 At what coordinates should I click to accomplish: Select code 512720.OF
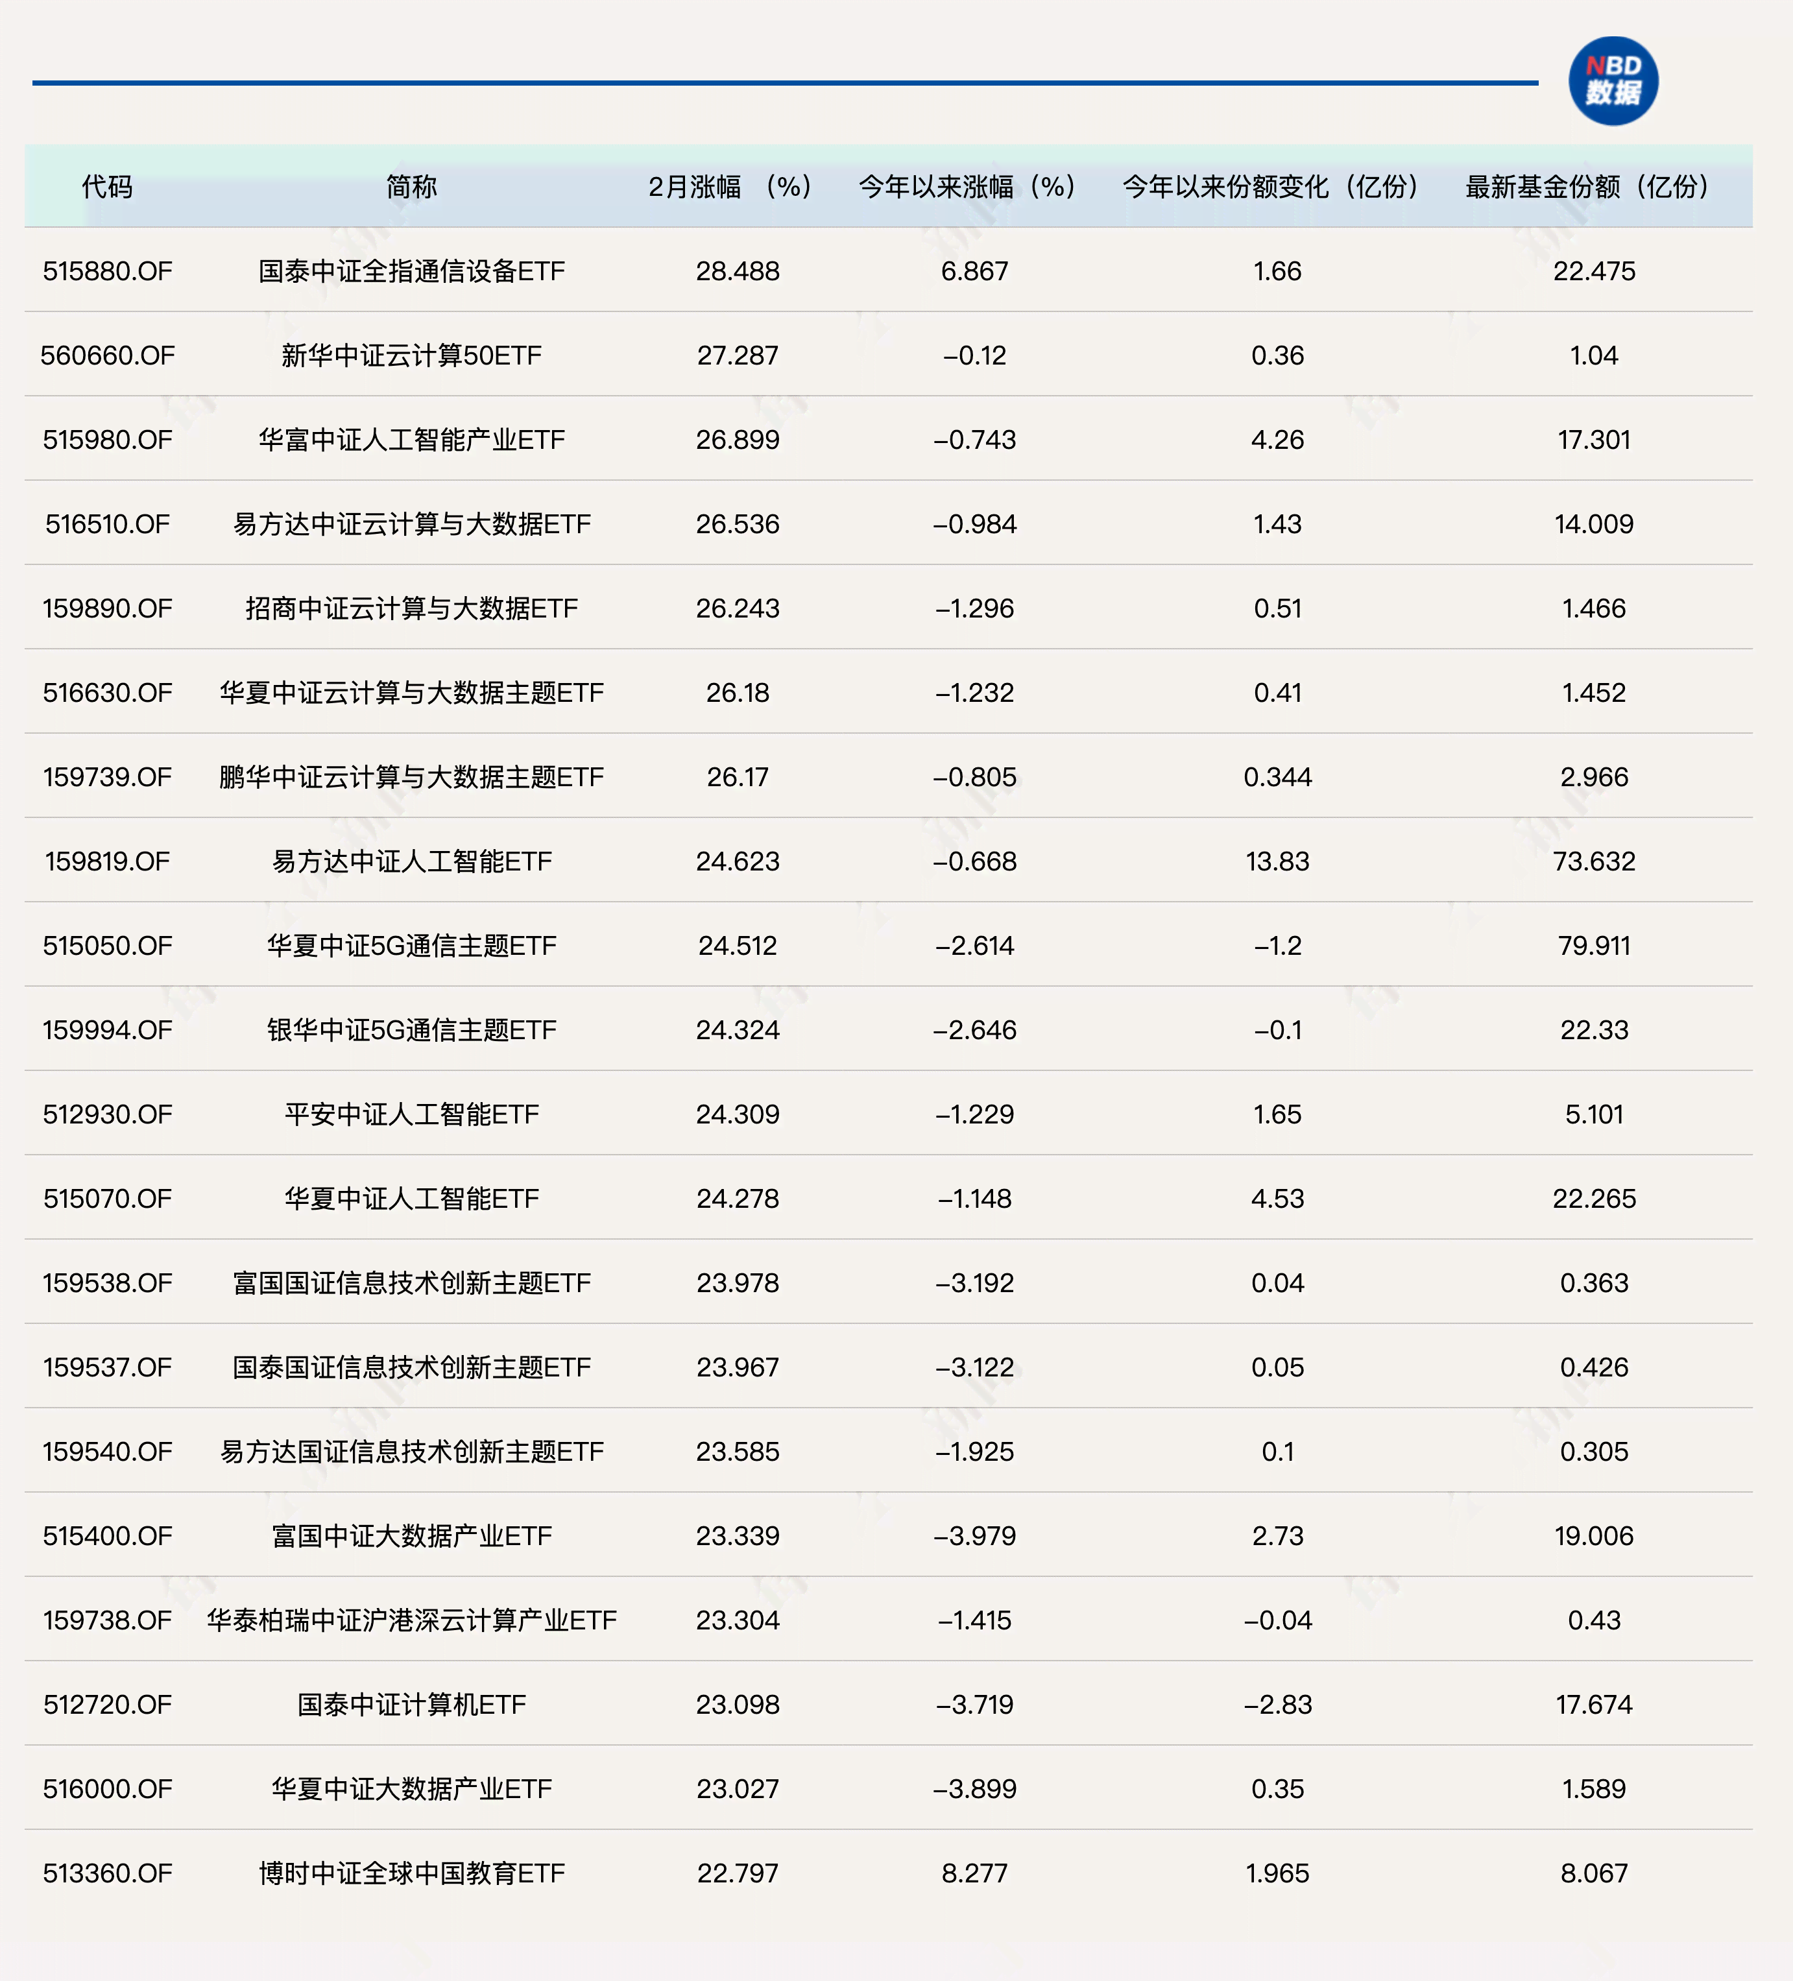click(x=107, y=1705)
